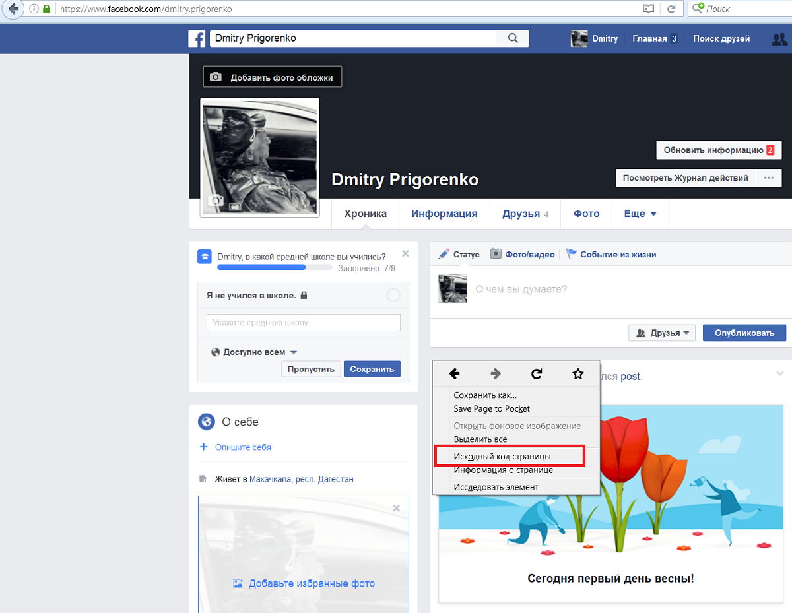Screen dimensions: 792x613
Task: Click the context menu Back arrow
Action: 454,374
